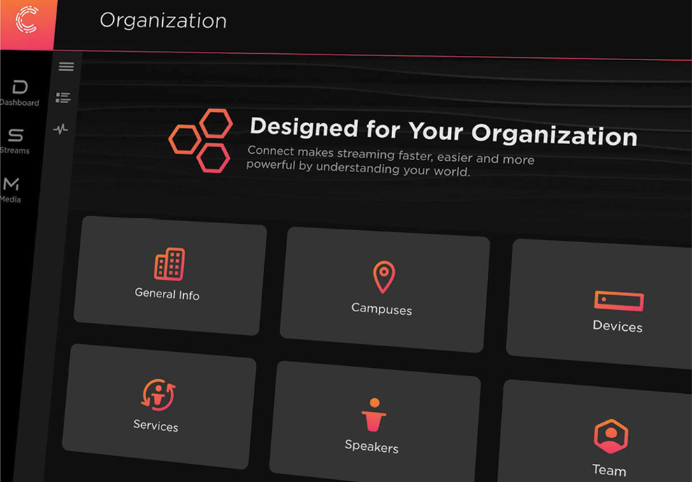The image size is (692, 482).
Task: Open the General Info text label
Action: coord(167,295)
